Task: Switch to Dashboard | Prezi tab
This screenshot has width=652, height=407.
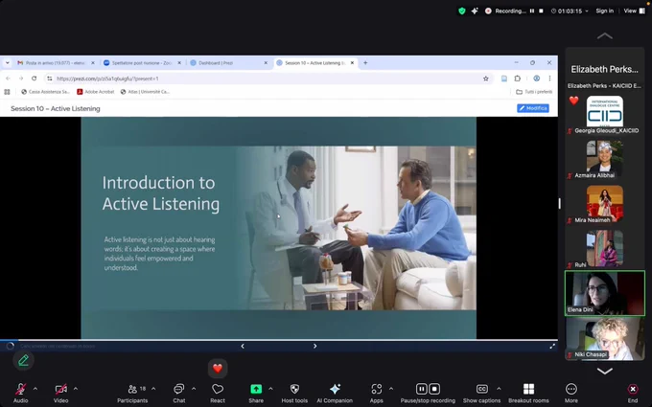Action: click(x=228, y=62)
